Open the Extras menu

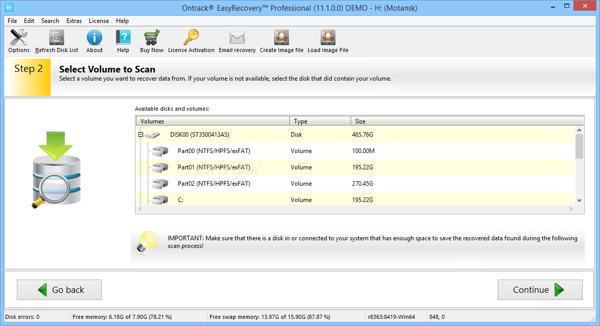(x=74, y=21)
